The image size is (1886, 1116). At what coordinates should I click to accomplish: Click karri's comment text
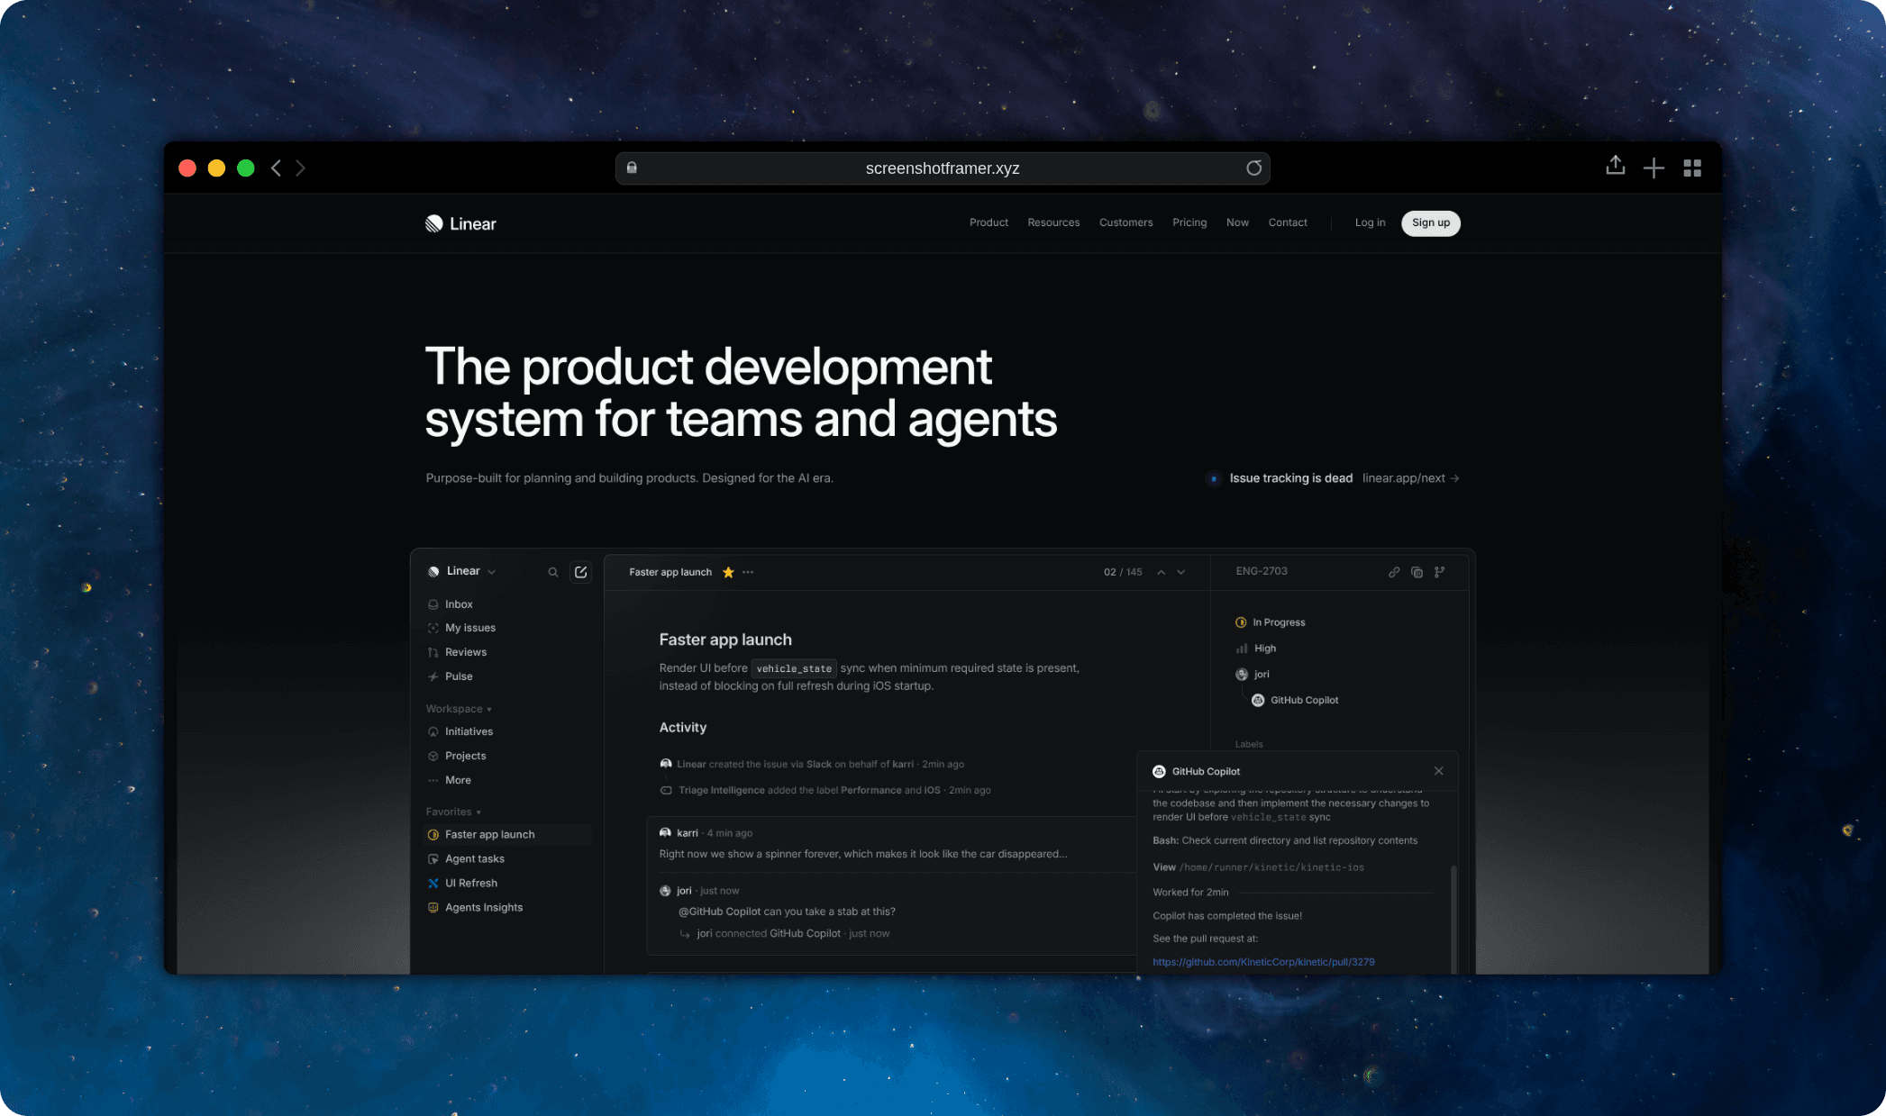[862, 854]
